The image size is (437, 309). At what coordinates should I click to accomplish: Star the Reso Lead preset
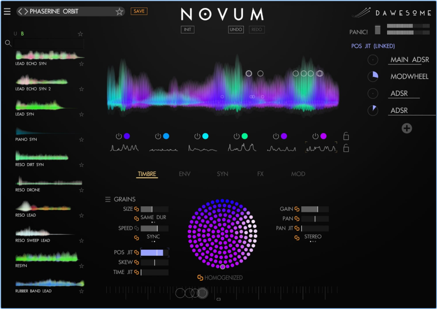pos(82,215)
